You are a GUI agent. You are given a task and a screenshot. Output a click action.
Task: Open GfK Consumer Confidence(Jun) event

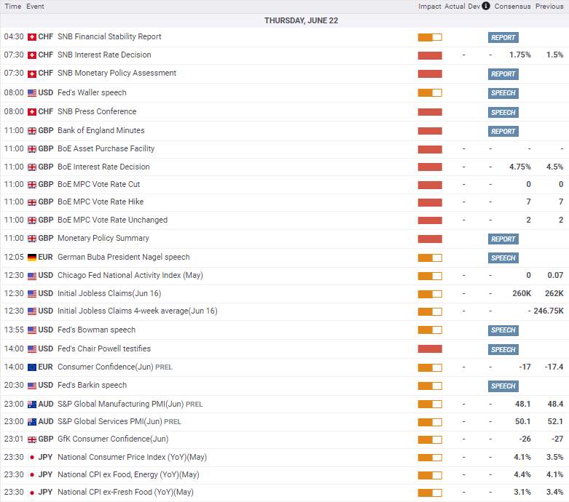click(x=113, y=439)
